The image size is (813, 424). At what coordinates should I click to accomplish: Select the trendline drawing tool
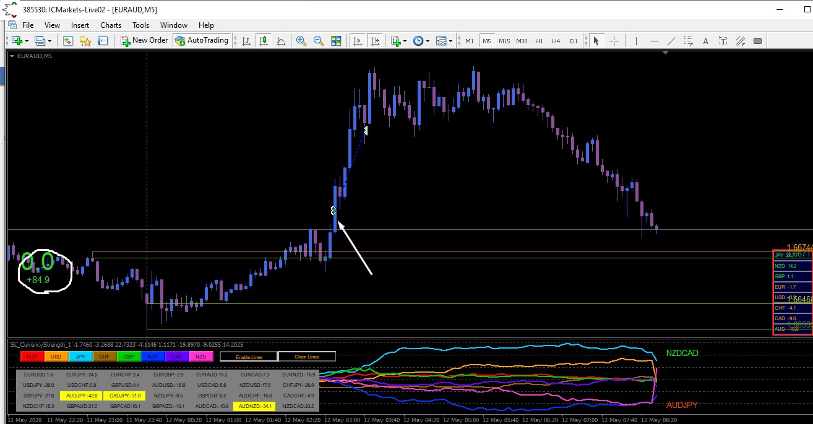click(x=671, y=41)
